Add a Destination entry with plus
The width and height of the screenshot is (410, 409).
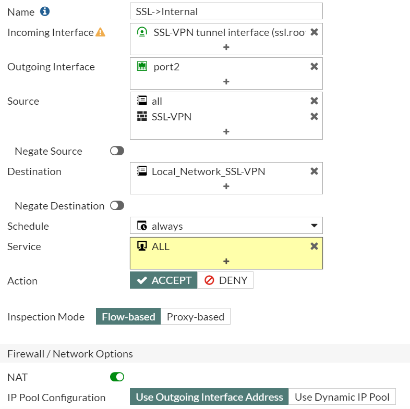click(x=226, y=186)
